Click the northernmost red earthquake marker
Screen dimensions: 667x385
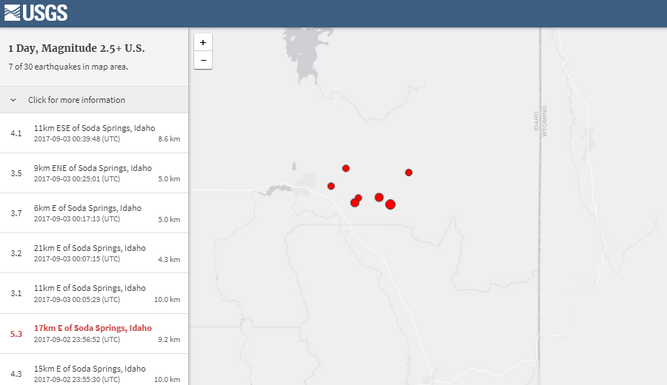[x=346, y=168]
